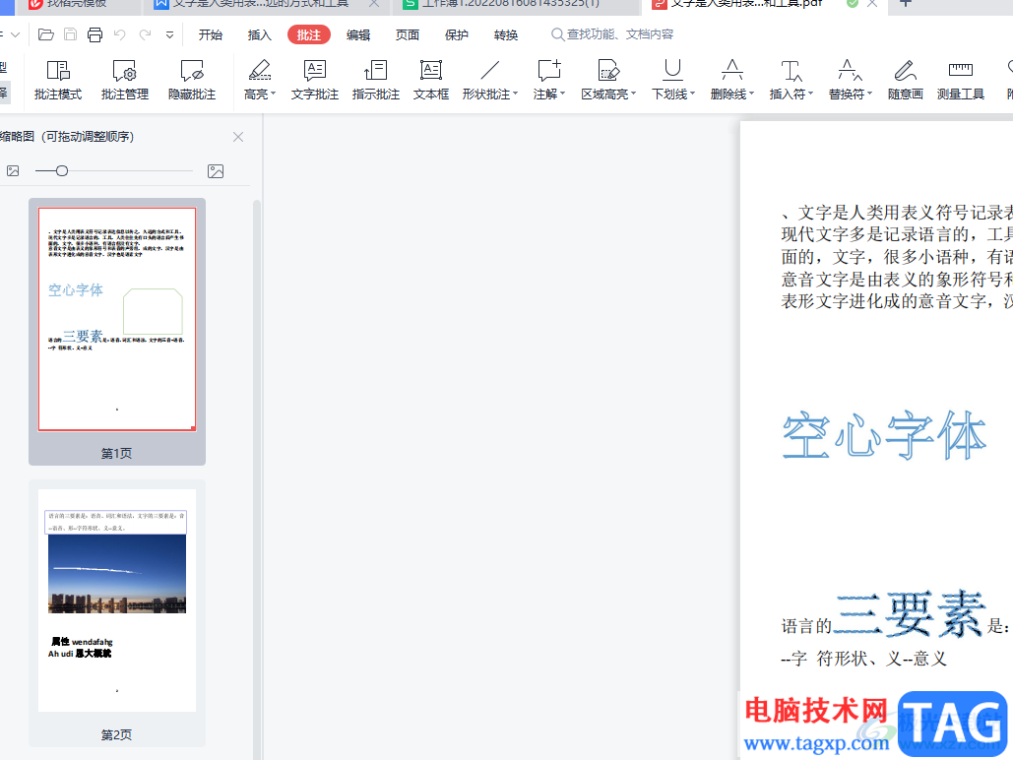1013x760 pixels.
Task: Select the 批注 tab
Action: pos(309,34)
